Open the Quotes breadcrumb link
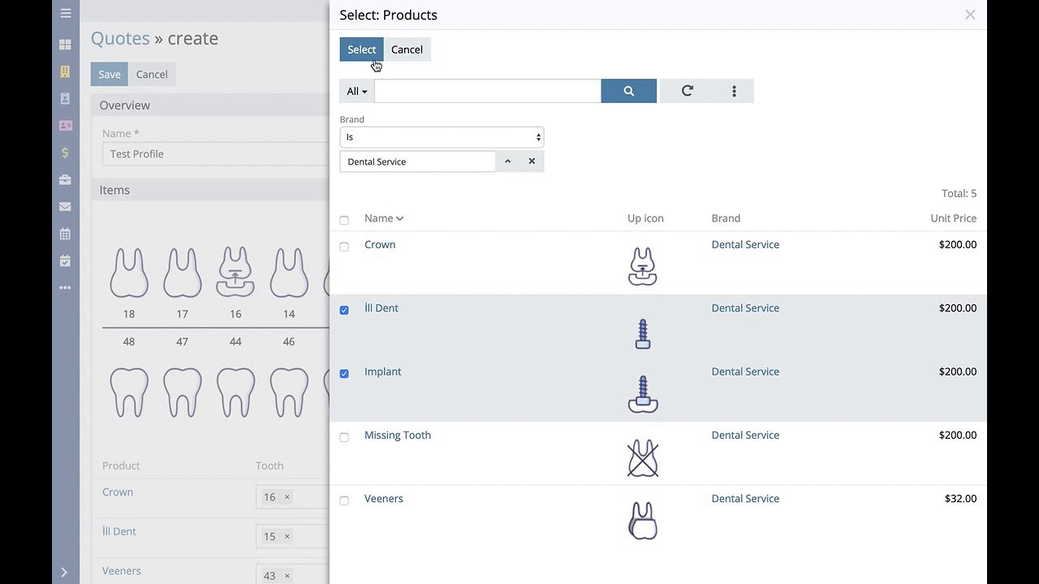Screen dimensions: 1039x584 coord(120,38)
